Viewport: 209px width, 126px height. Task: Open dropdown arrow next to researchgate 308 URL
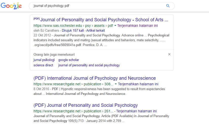(x=116, y=84)
